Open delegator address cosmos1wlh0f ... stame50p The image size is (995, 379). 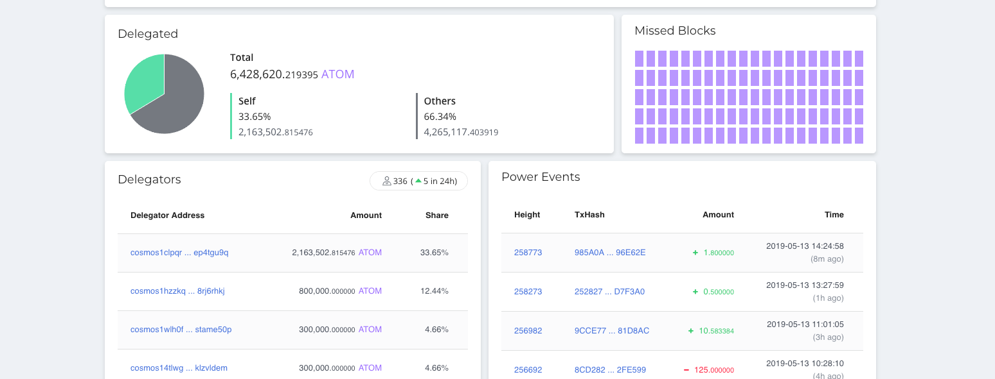point(181,329)
